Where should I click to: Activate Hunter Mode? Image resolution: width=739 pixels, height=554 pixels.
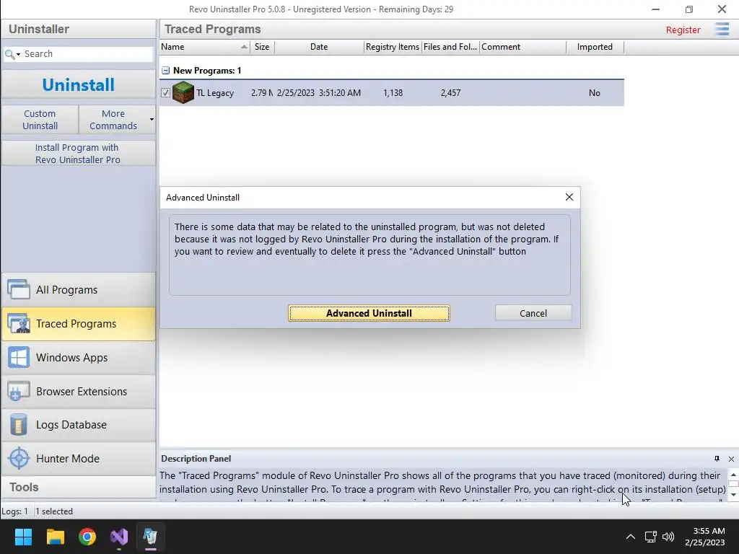(x=78, y=458)
